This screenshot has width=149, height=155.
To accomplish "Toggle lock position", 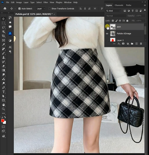I will pos(120,21).
